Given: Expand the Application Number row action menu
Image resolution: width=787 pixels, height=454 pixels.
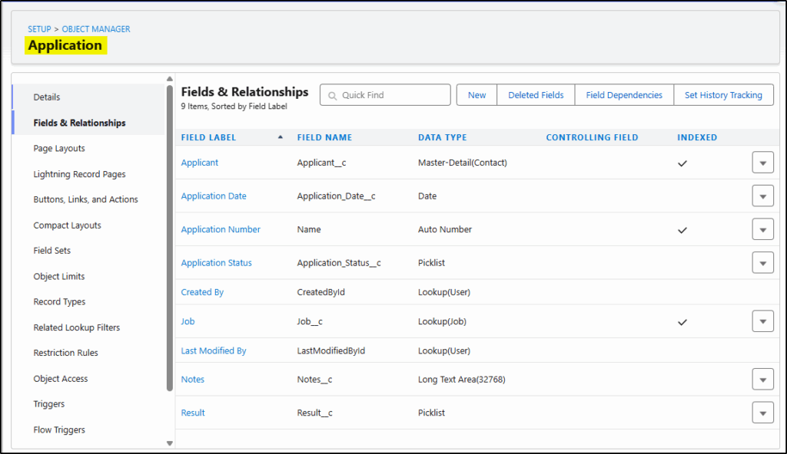Looking at the screenshot, I should click(x=762, y=229).
